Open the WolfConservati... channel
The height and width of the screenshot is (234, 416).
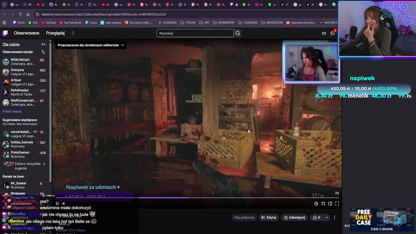25,102
